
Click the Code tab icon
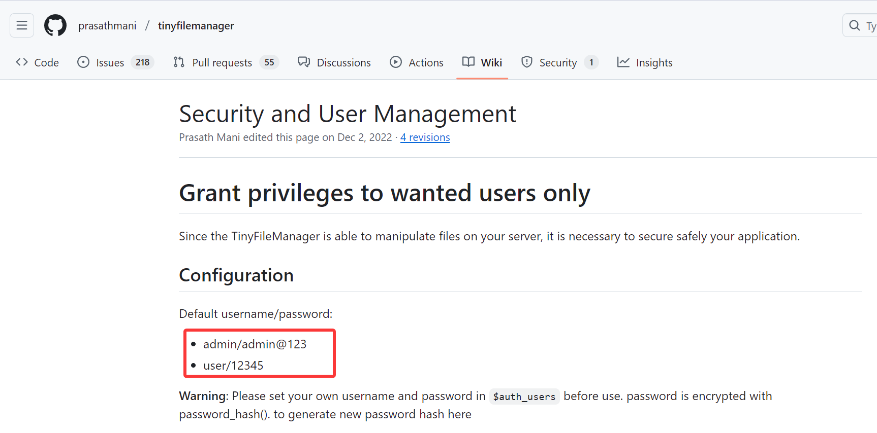22,62
